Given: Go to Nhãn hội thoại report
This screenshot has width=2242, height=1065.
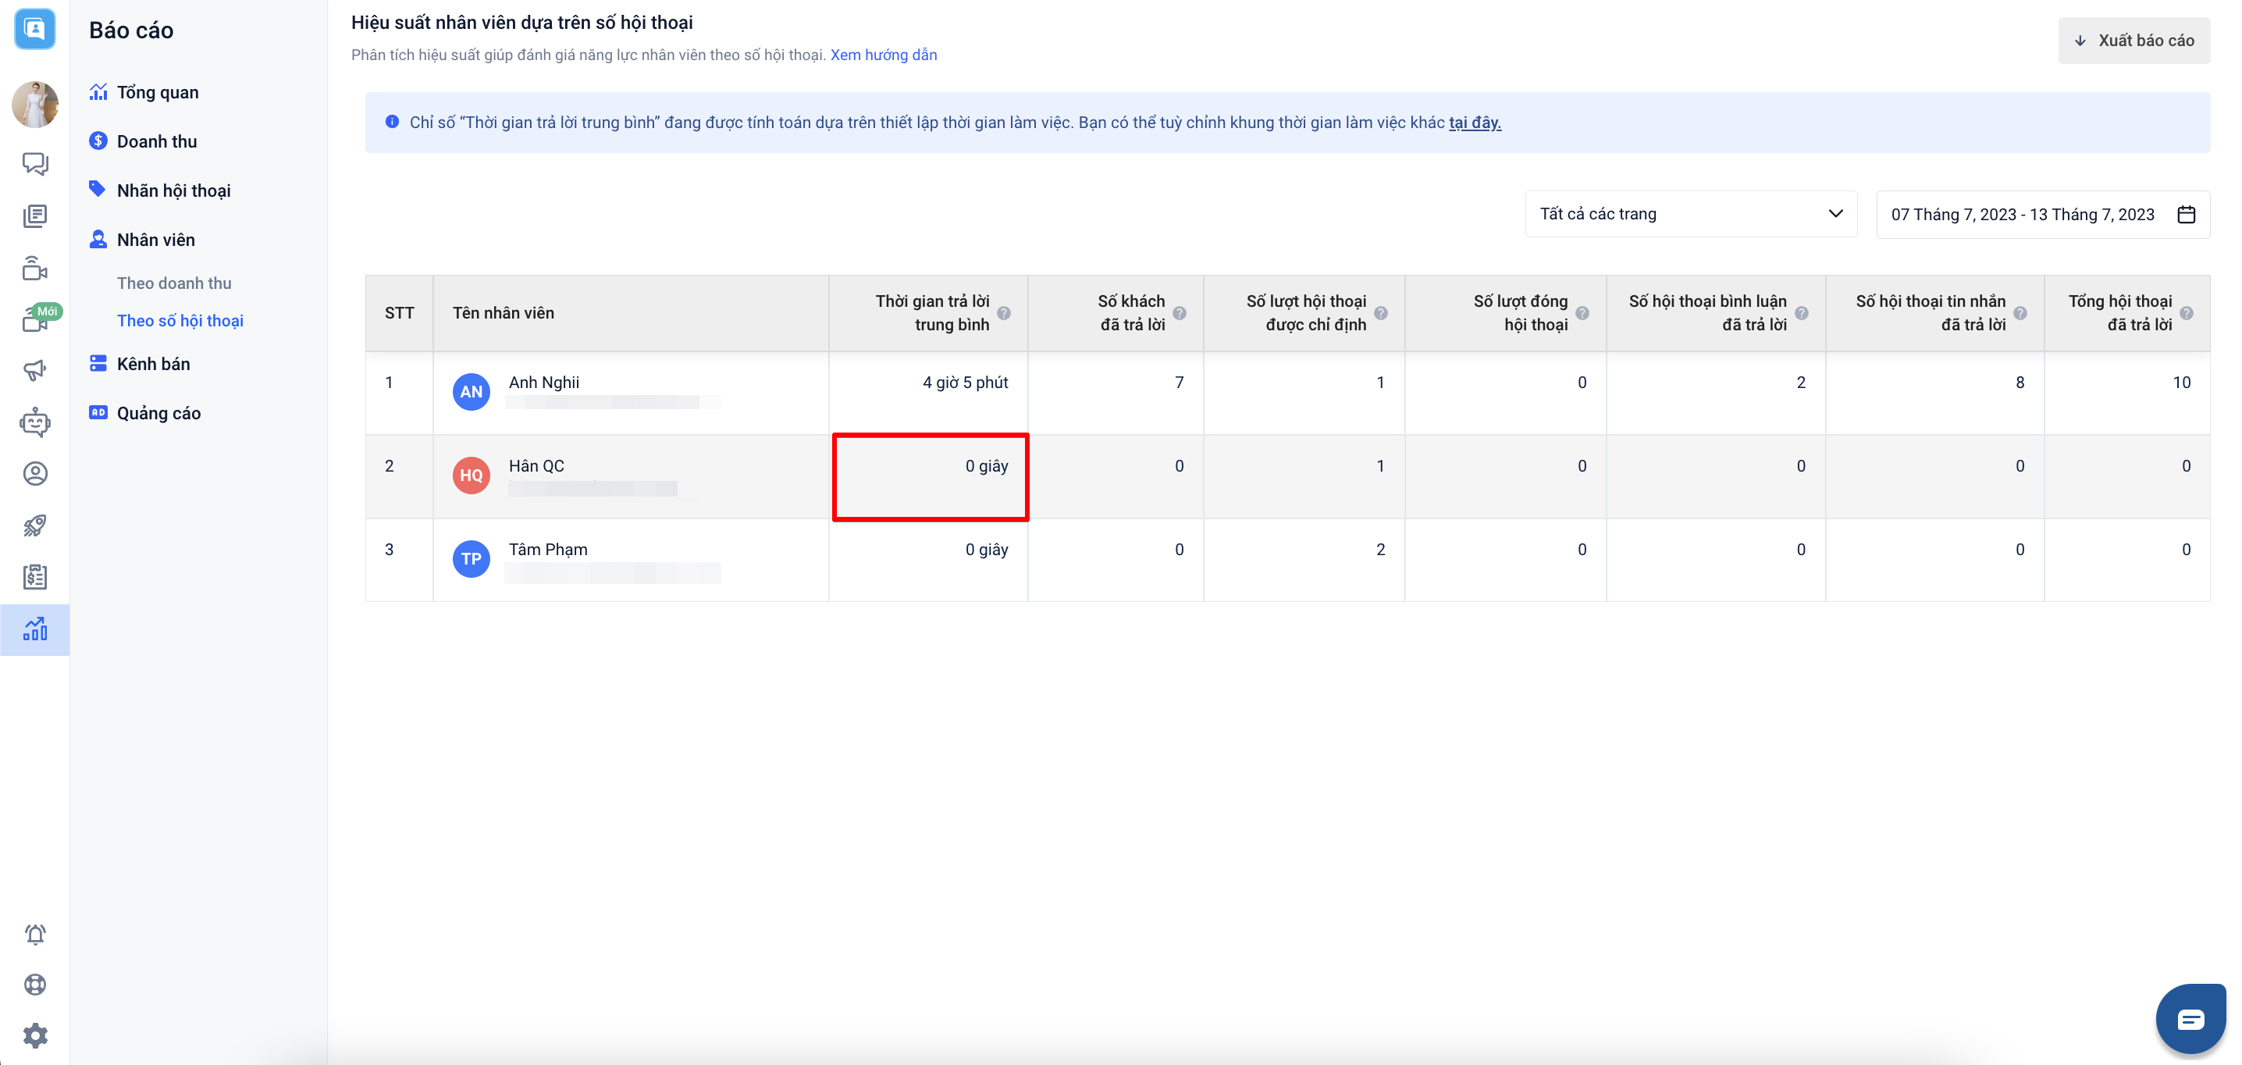Looking at the screenshot, I should pyautogui.click(x=173, y=191).
